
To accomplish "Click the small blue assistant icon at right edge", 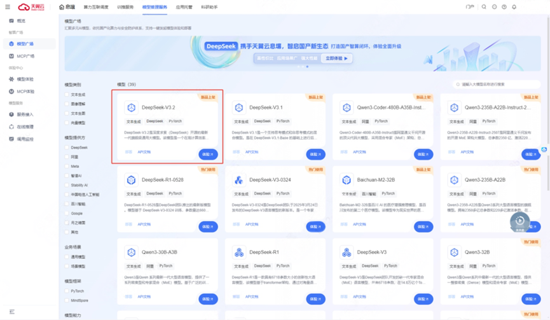I will (x=544, y=150).
